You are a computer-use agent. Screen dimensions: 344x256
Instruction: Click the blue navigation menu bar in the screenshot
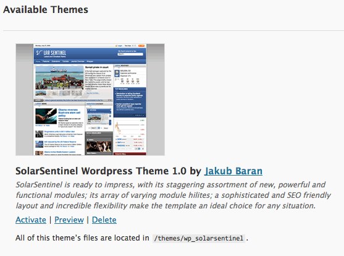point(90,62)
